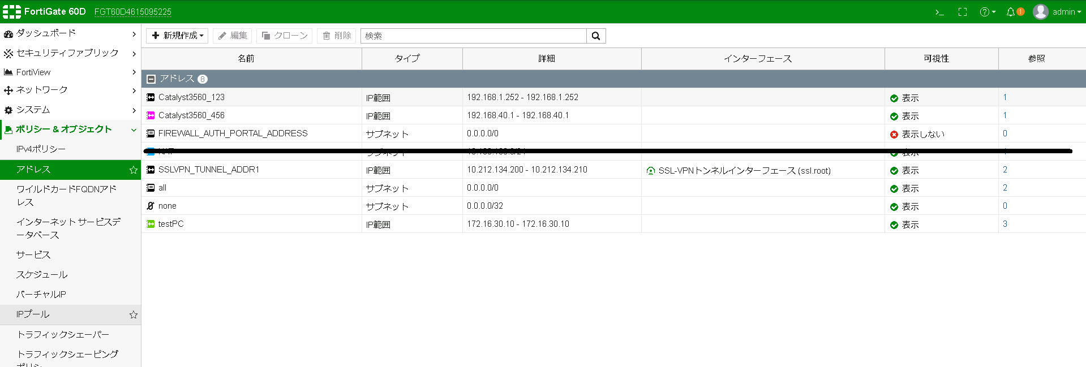The image size is (1086, 367).
Task: Click the Catalyst3560_456 pink address icon
Action: tap(151, 115)
